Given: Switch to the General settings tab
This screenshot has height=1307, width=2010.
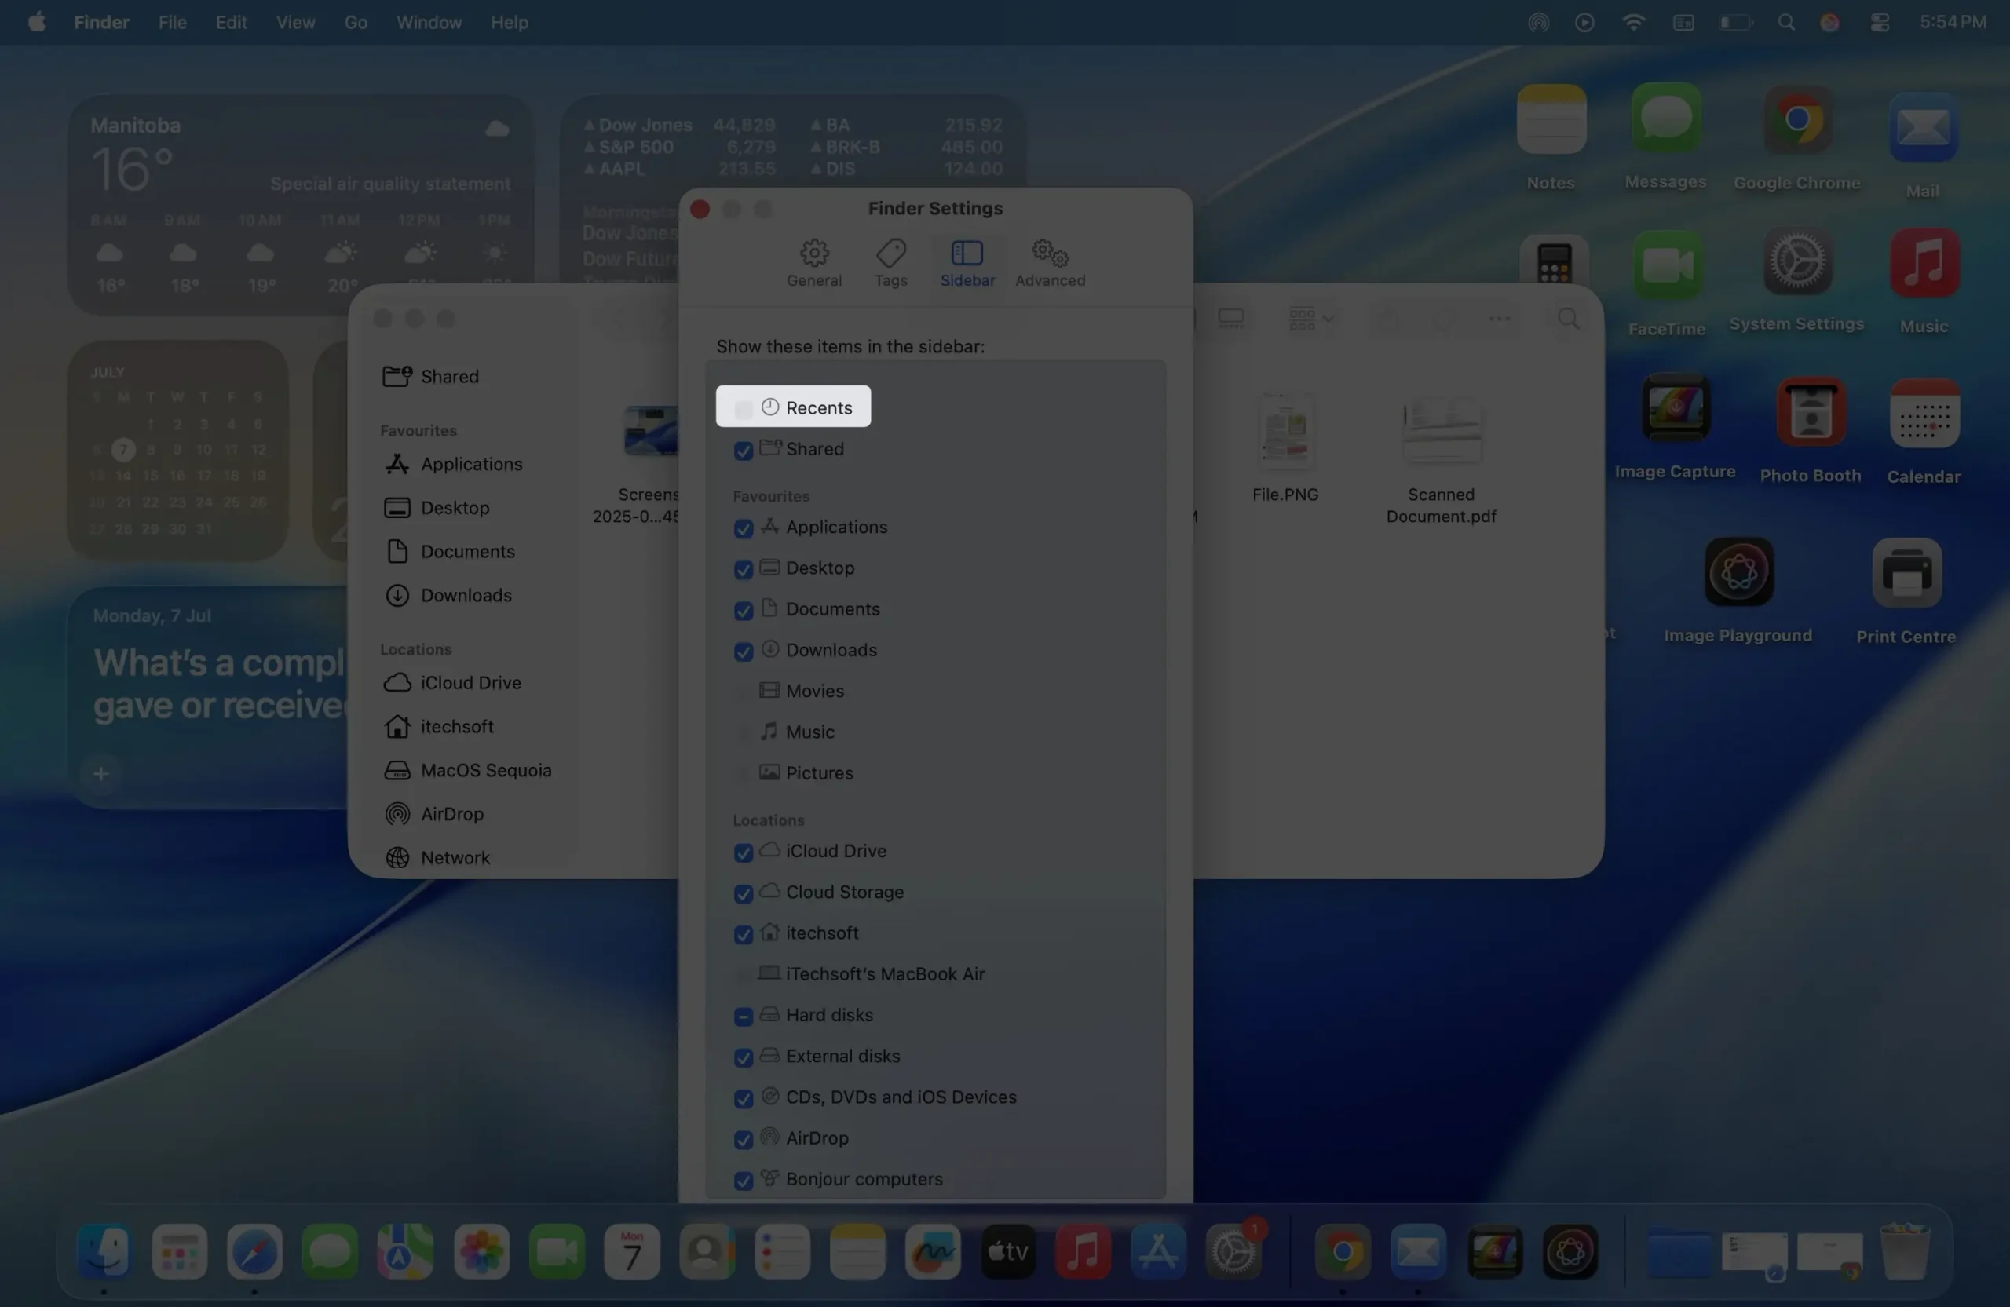Looking at the screenshot, I should point(813,261).
